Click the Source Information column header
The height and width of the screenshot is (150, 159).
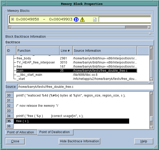click(105, 51)
